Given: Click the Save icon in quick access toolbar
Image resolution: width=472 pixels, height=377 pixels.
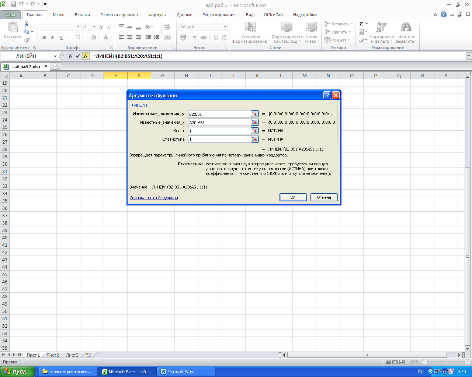Looking at the screenshot, I should [x=13, y=4].
